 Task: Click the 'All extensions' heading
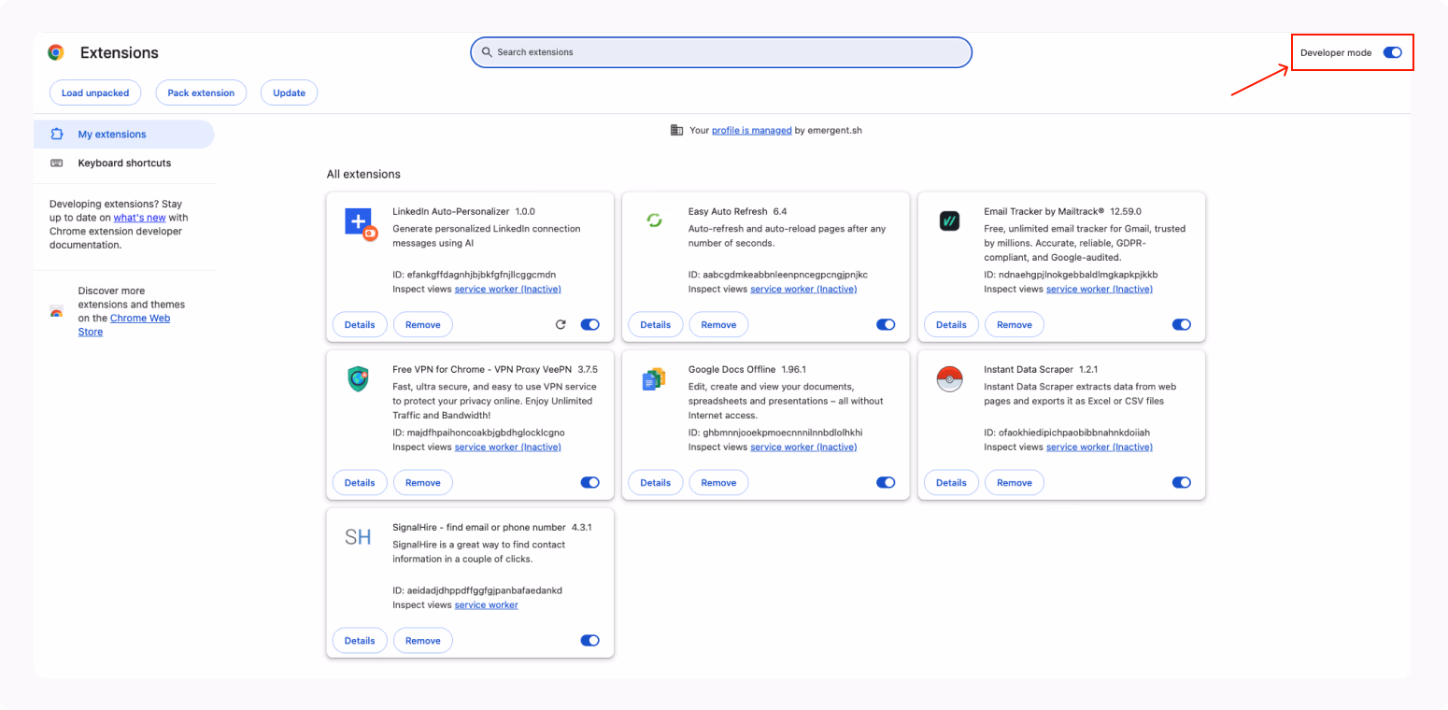tap(363, 174)
